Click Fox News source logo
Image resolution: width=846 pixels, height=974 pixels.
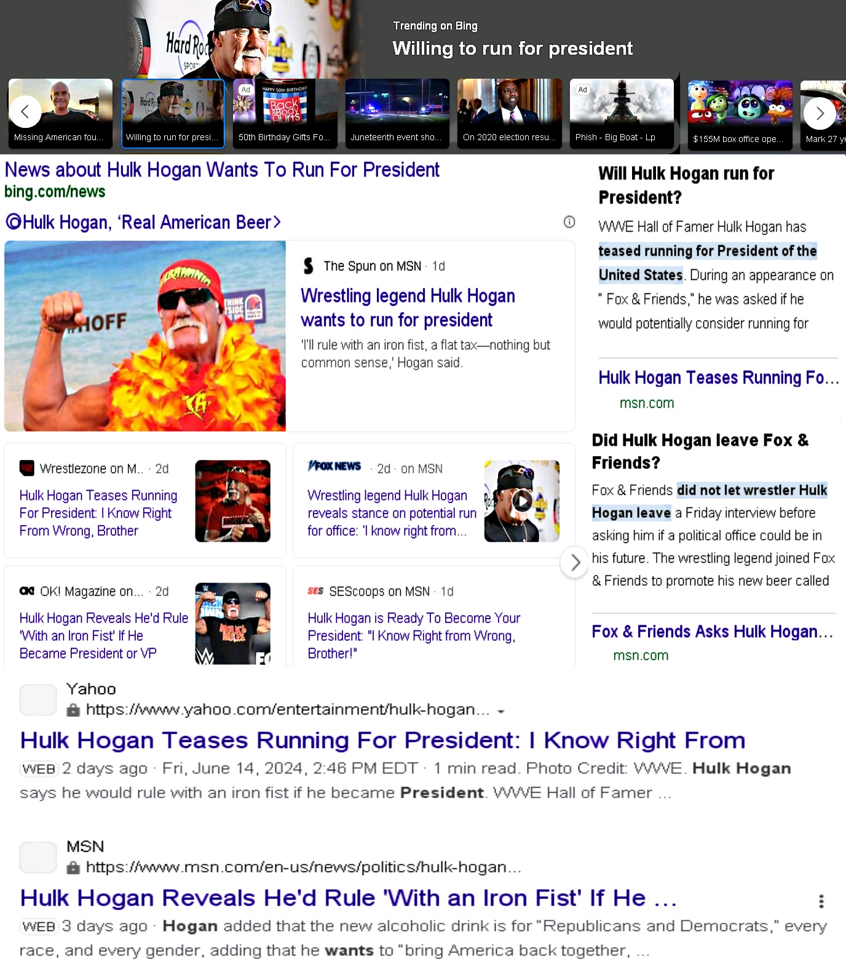pos(334,466)
